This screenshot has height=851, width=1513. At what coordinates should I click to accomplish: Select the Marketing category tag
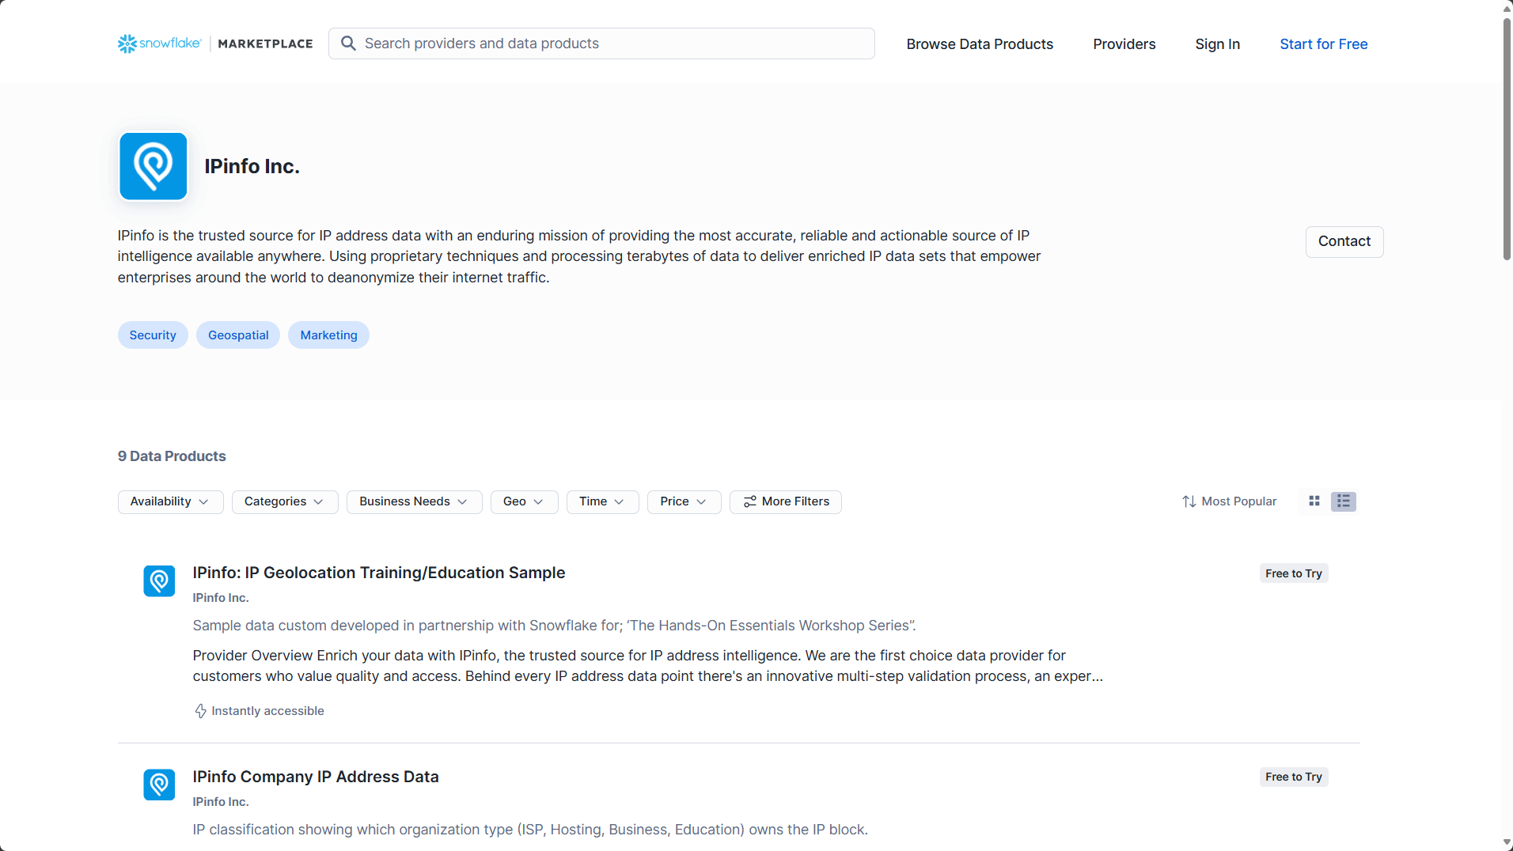[328, 335]
